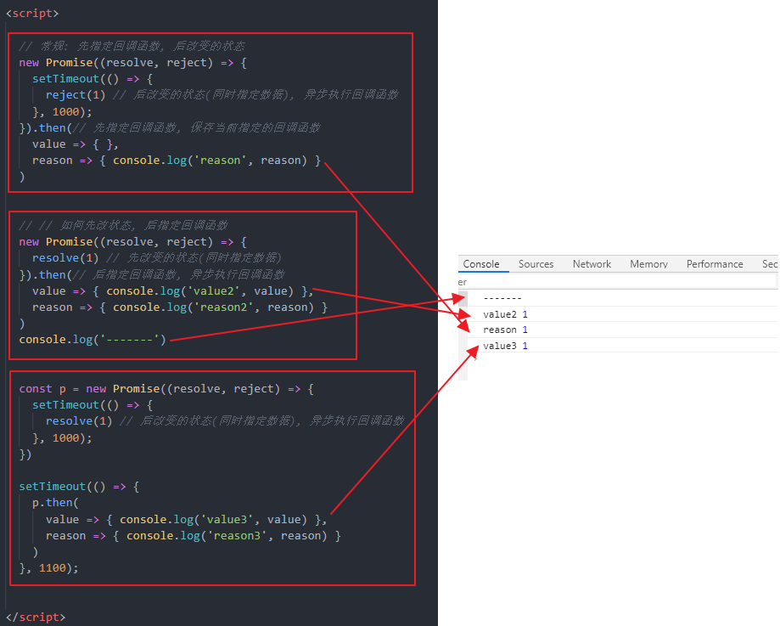Click the console.log('-------') statement

(92, 340)
